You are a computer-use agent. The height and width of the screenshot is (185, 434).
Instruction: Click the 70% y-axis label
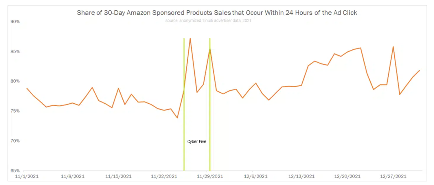(15, 141)
